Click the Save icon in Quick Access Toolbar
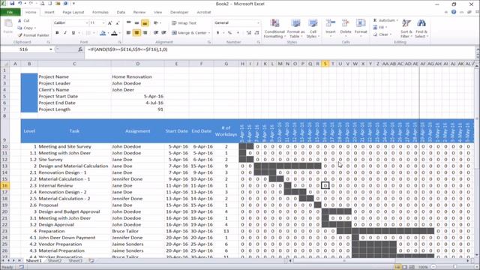480x270 pixels. pos(12,4)
